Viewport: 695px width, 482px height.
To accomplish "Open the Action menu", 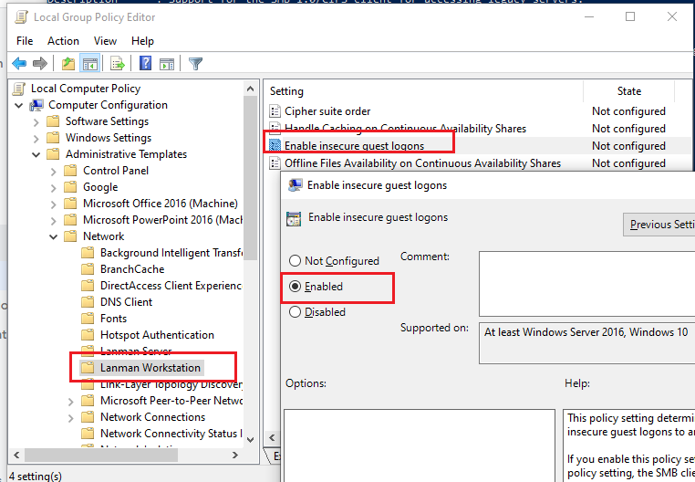I will pyautogui.click(x=63, y=41).
